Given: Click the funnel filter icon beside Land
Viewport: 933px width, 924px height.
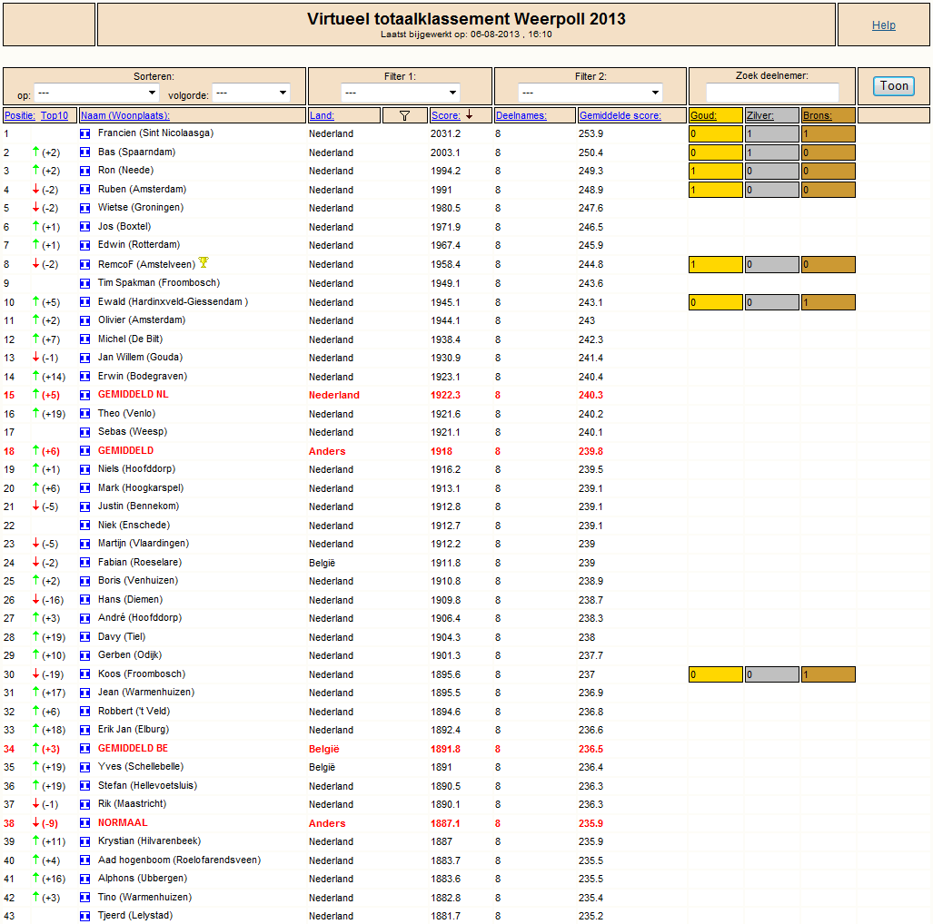Looking at the screenshot, I should point(405,115).
